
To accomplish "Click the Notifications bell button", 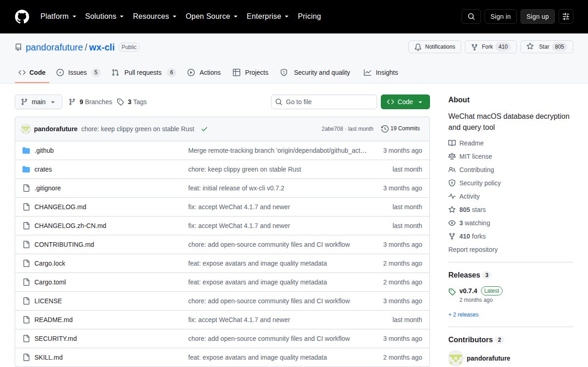I will click(x=435, y=47).
